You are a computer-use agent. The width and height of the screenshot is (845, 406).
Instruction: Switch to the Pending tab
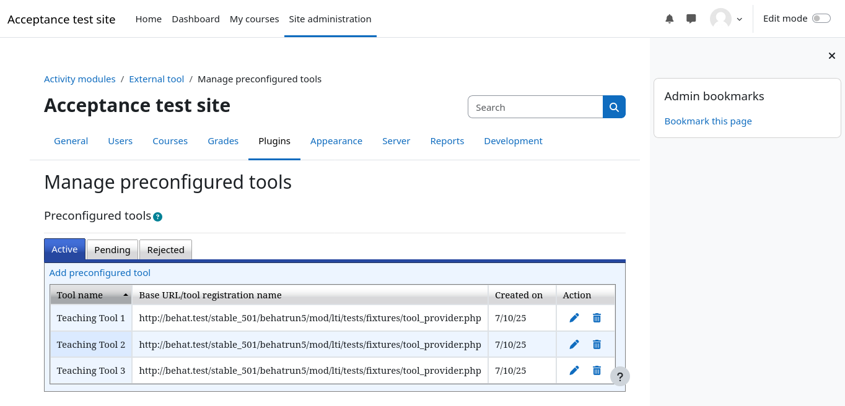(x=112, y=250)
